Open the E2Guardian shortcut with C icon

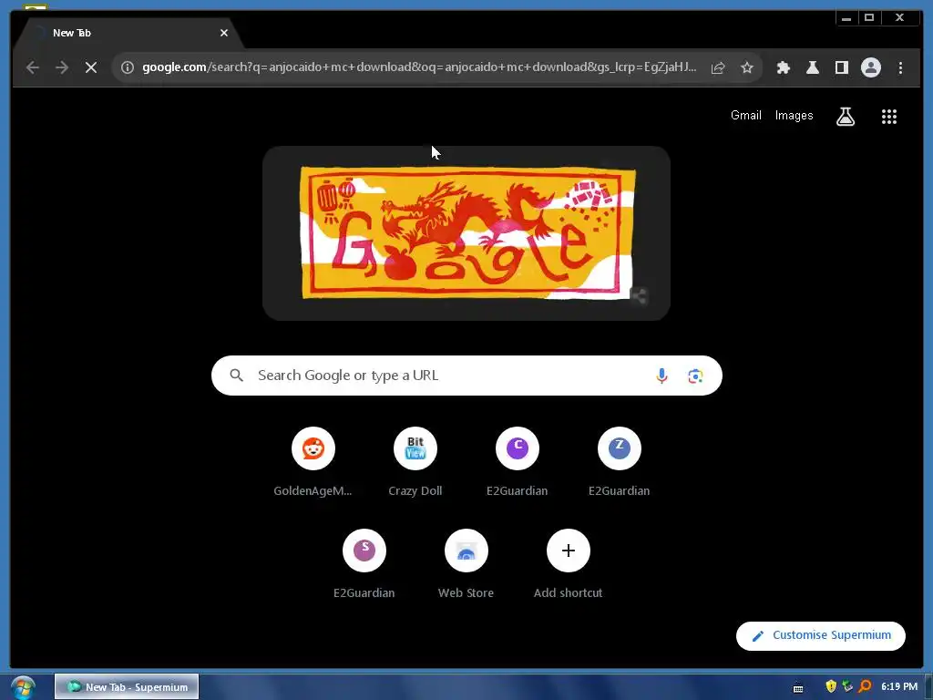(x=518, y=462)
